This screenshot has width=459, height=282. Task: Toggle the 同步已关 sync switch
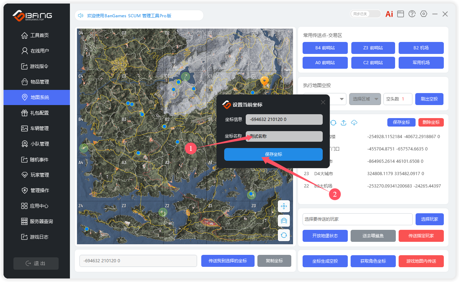coord(365,14)
